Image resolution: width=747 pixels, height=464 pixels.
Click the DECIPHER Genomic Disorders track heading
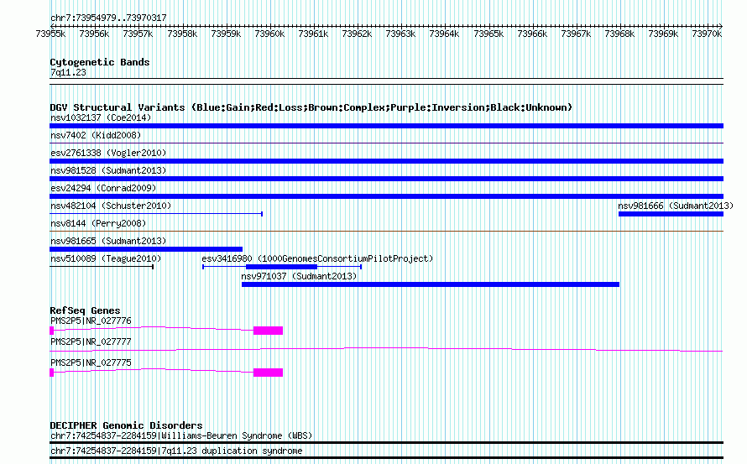point(126,425)
